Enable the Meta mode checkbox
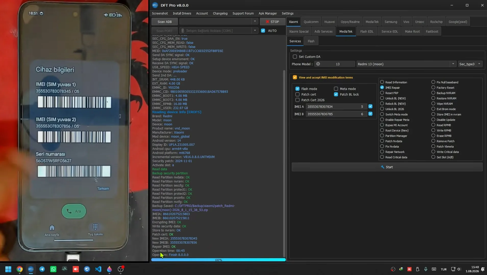Viewport: 487px width, 275px height. click(336, 89)
